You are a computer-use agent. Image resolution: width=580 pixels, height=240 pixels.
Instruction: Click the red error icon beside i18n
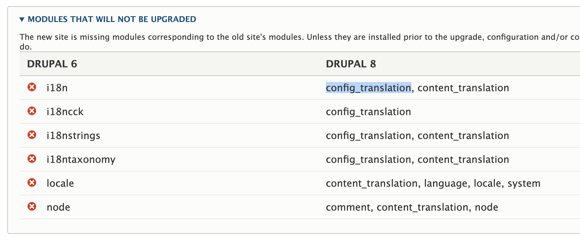tap(32, 87)
